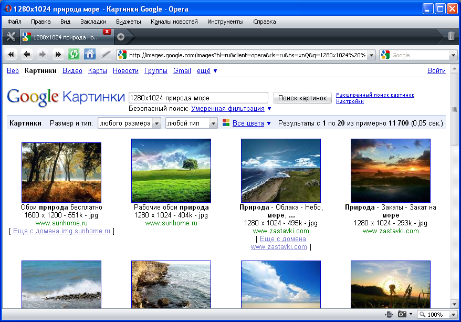Open the Видео link

(x=72, y=70)
